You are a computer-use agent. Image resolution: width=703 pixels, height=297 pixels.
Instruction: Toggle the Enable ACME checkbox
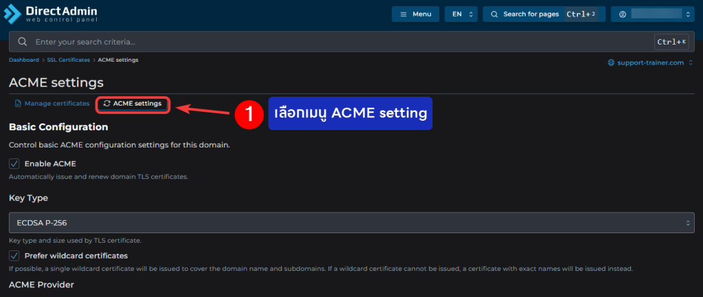(x=14, y=163)
